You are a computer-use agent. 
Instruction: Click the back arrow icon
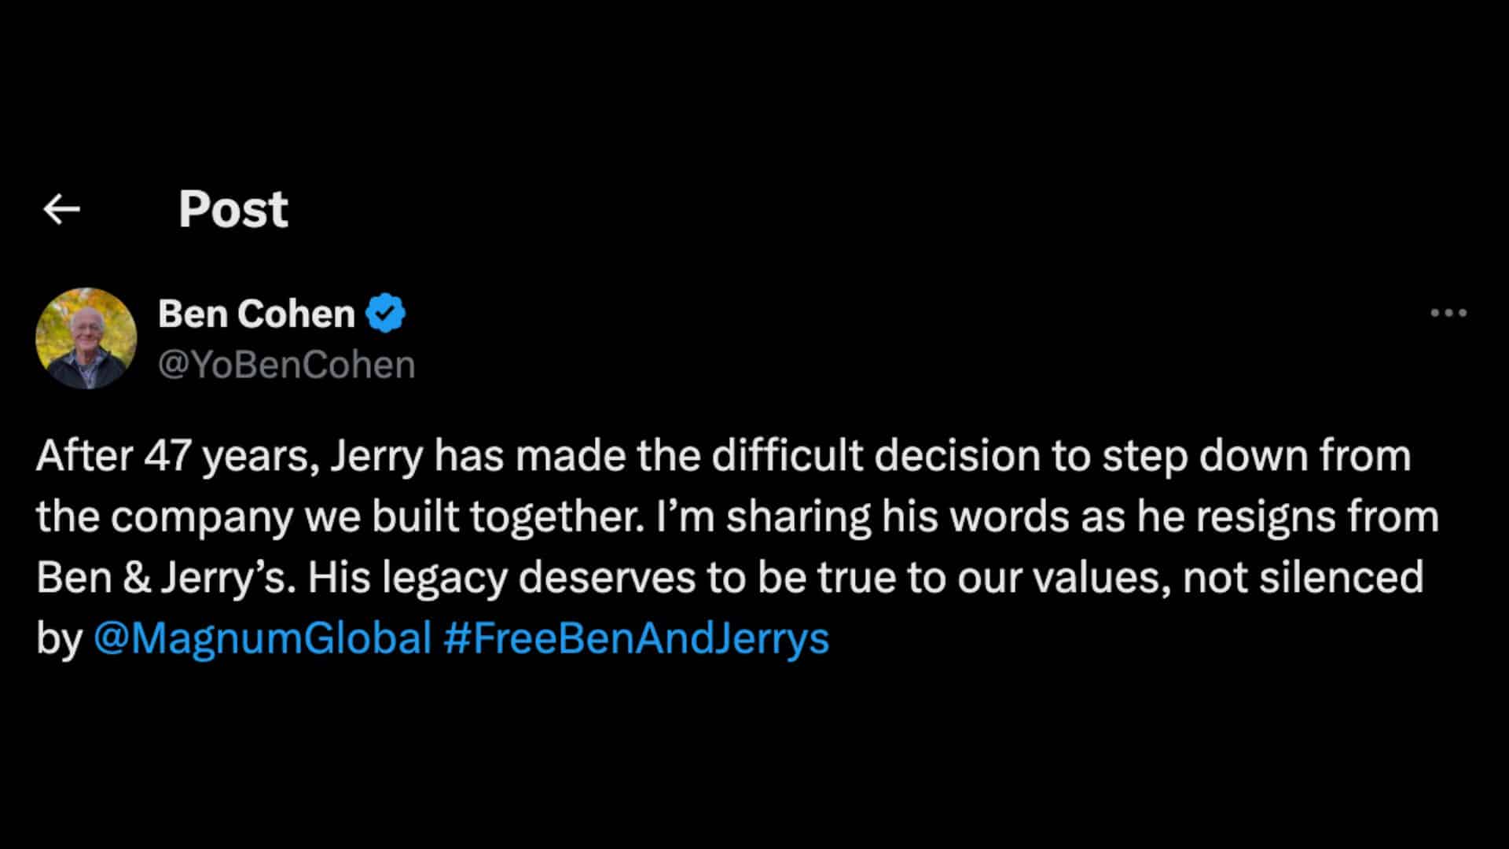click(x=61, y=209)
